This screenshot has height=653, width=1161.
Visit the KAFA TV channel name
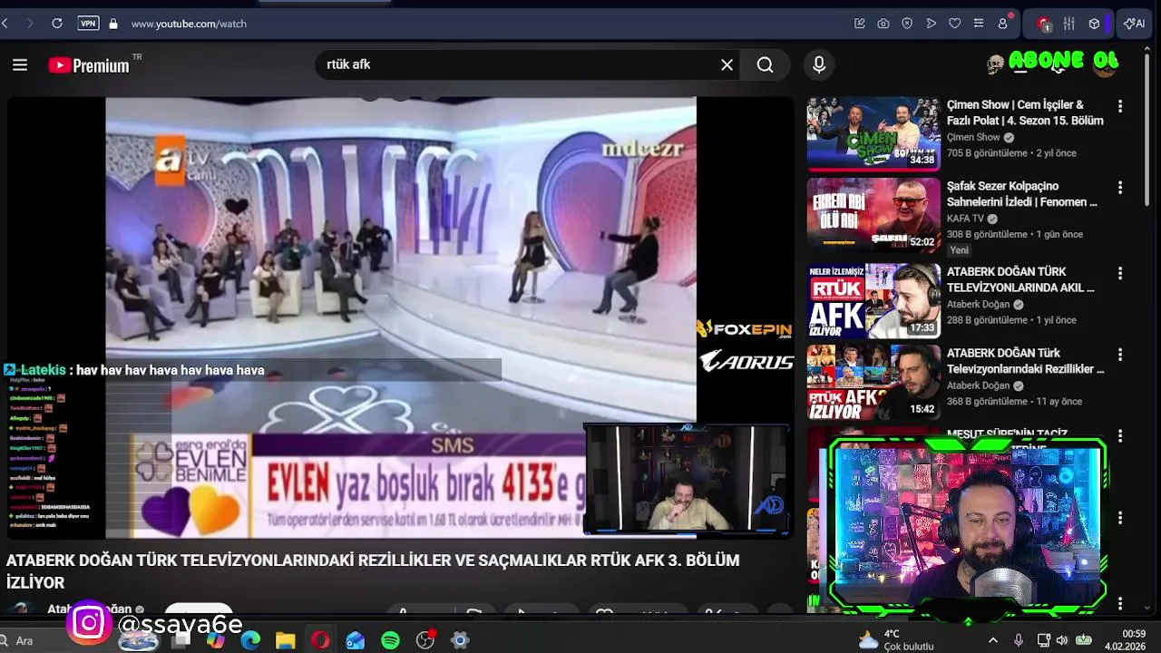tap(965, 219)
